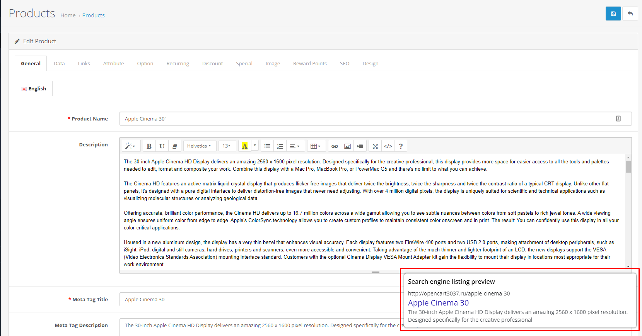
Task: Toggle bold formatting in editor
Action: tap(149, 146)
